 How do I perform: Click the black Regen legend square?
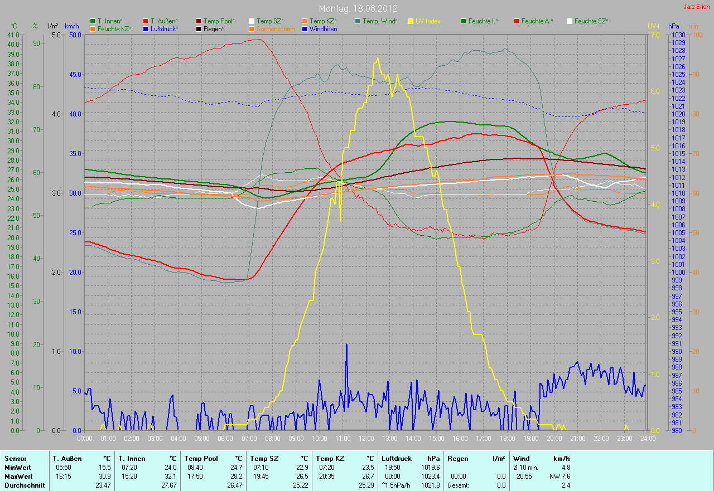[x=199, y=28]
